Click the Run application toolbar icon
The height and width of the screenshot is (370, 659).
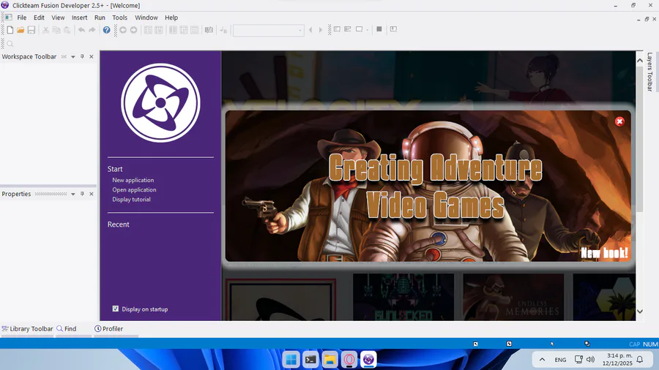348,29
